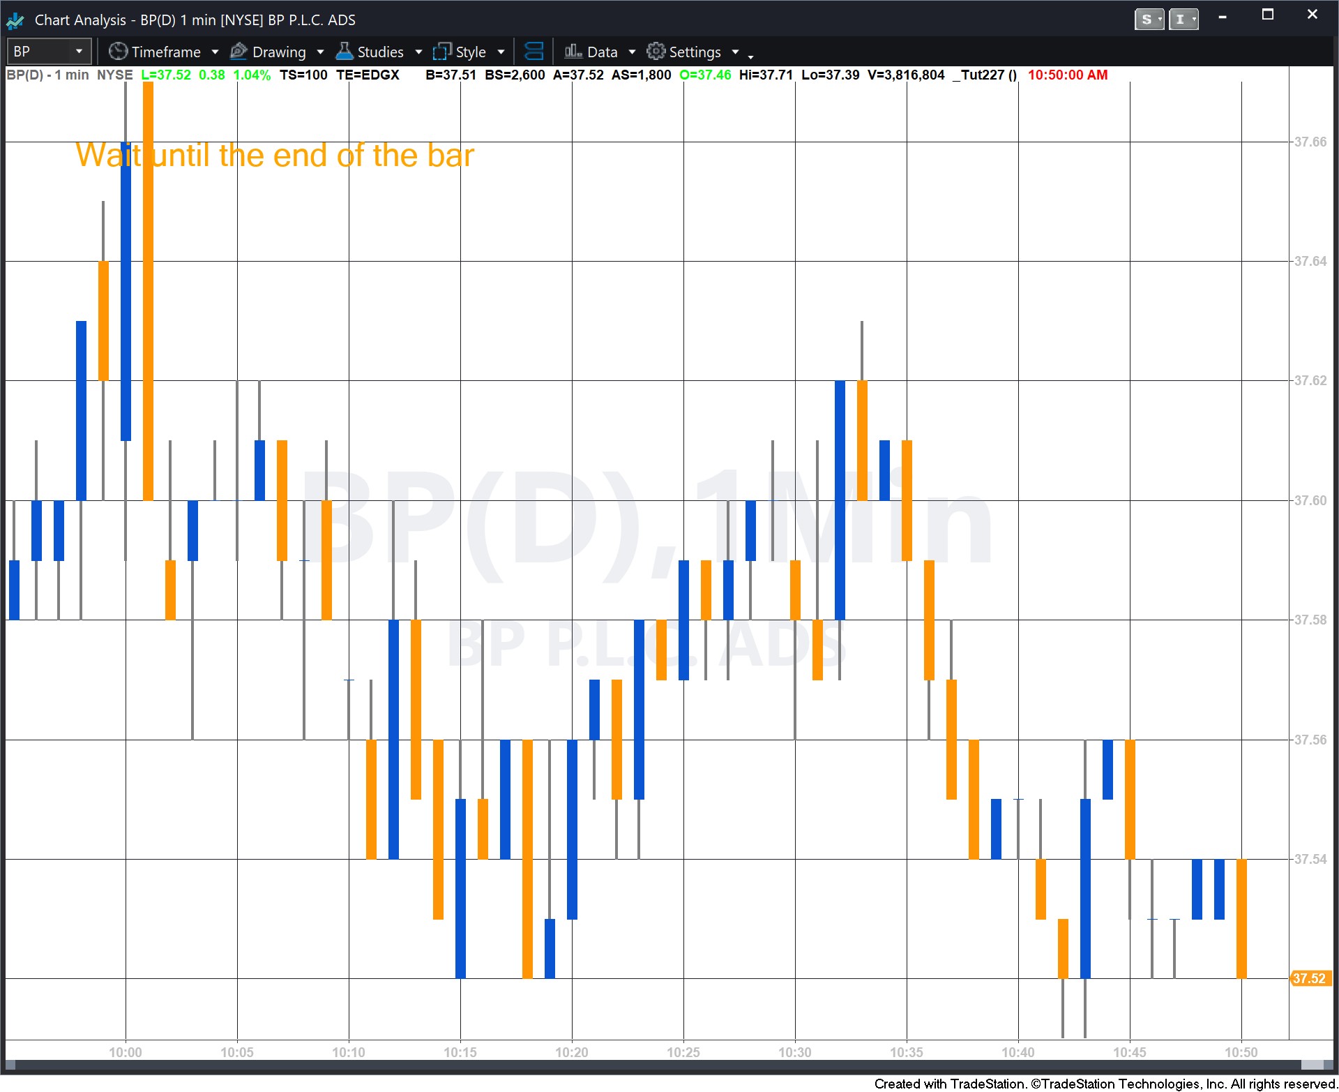Viewport: 1339px width, 1092px height.
Task: Click the Style dashed-square icon
Action: [x=442, y=52]
